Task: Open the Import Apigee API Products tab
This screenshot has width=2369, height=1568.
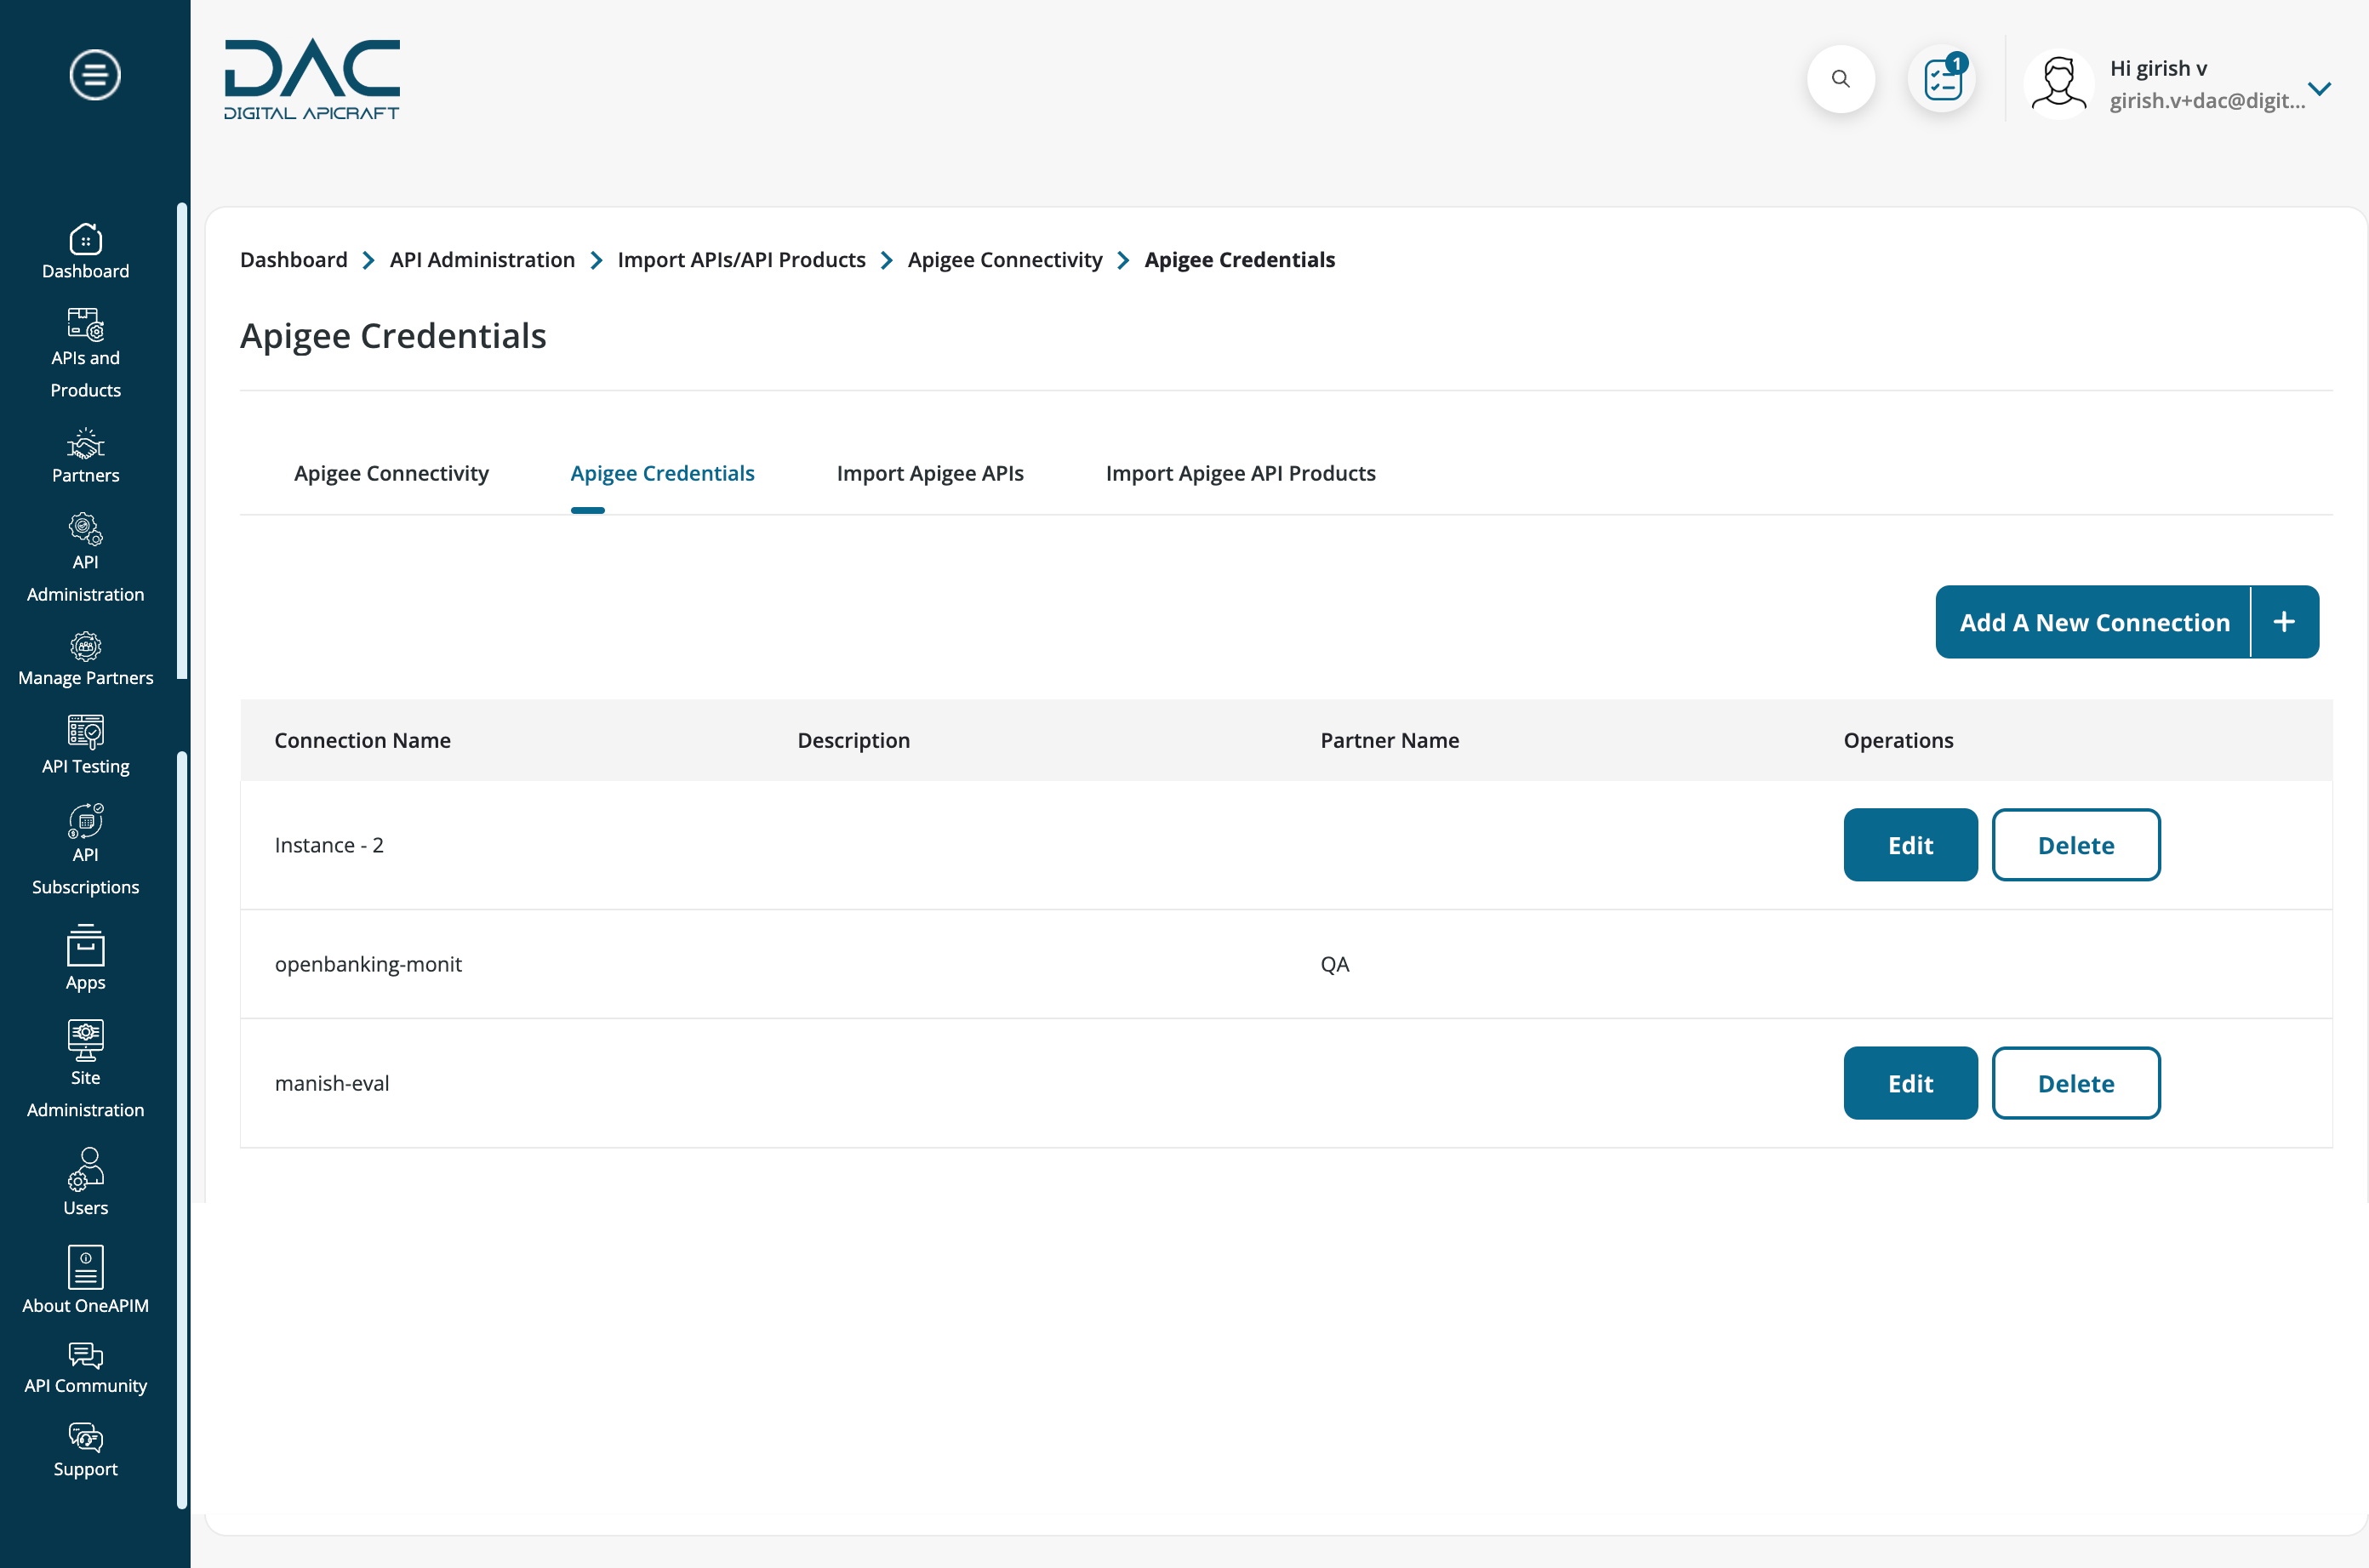Action: tap(1240, 473)
